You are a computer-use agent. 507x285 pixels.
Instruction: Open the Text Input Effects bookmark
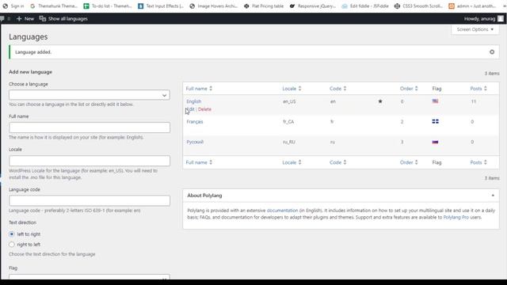click(161, 6)
